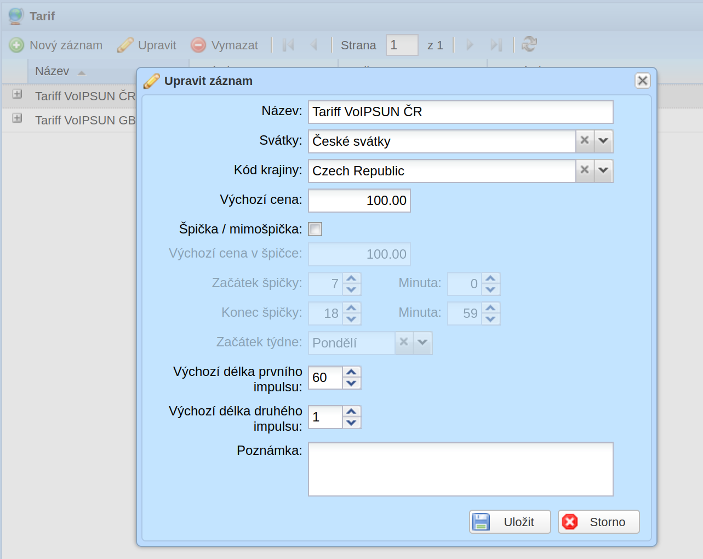703x559 pixels.
Task: Expand the Tariff VoIPSUN GB row
Action: [x=18, y=118]
